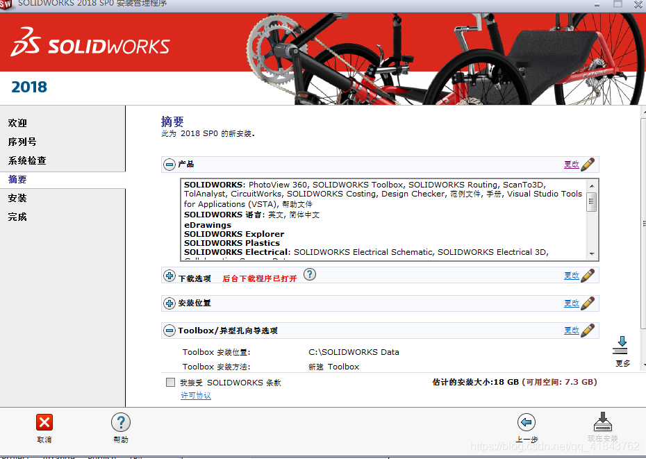Click SOLIDWORKS Plastics in product list
646x459 pixels.
tap(232, 243)
